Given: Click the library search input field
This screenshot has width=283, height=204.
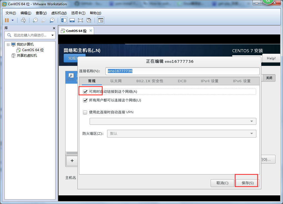Looking at the screenshot, I should [x=30, y=35].
